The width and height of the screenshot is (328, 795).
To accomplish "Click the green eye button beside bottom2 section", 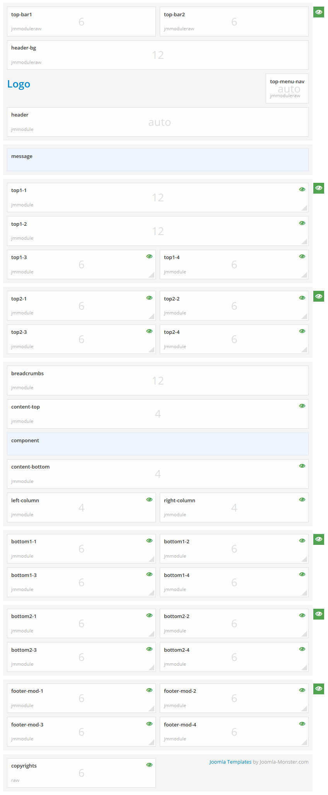I will [x=318, y=614].
